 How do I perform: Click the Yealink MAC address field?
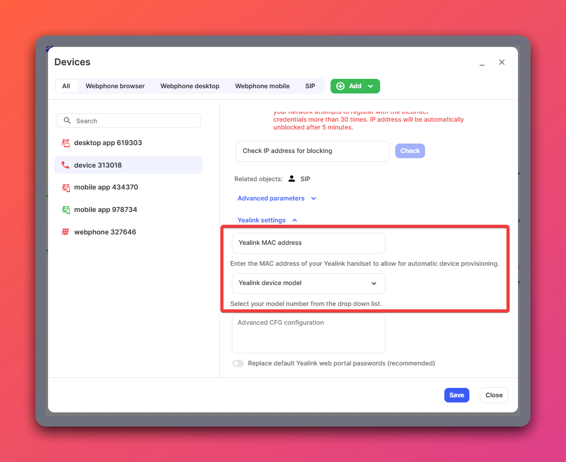click(x=308, y=243)
